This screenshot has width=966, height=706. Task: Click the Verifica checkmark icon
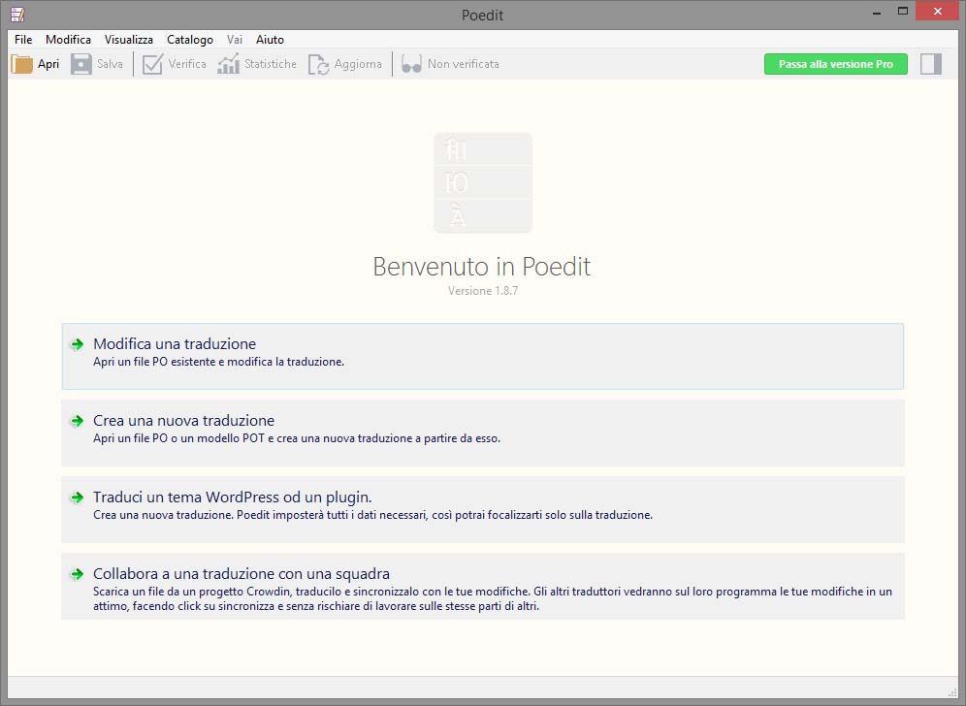click(152, 64)
